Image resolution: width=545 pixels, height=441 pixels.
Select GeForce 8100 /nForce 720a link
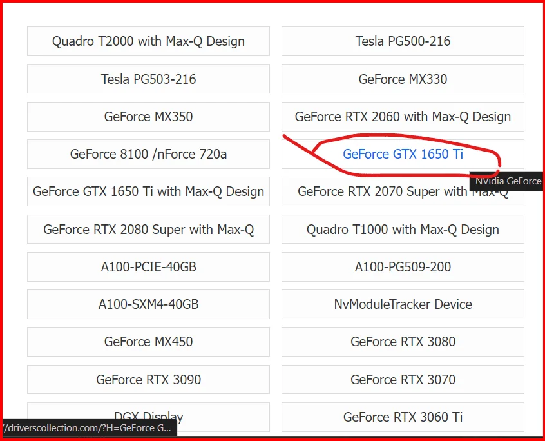tap(148, 154)
